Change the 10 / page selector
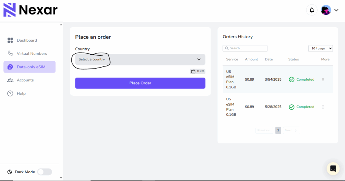Viewport: 345px width, 181px height. pyautogui.click(x=320, y=48)
